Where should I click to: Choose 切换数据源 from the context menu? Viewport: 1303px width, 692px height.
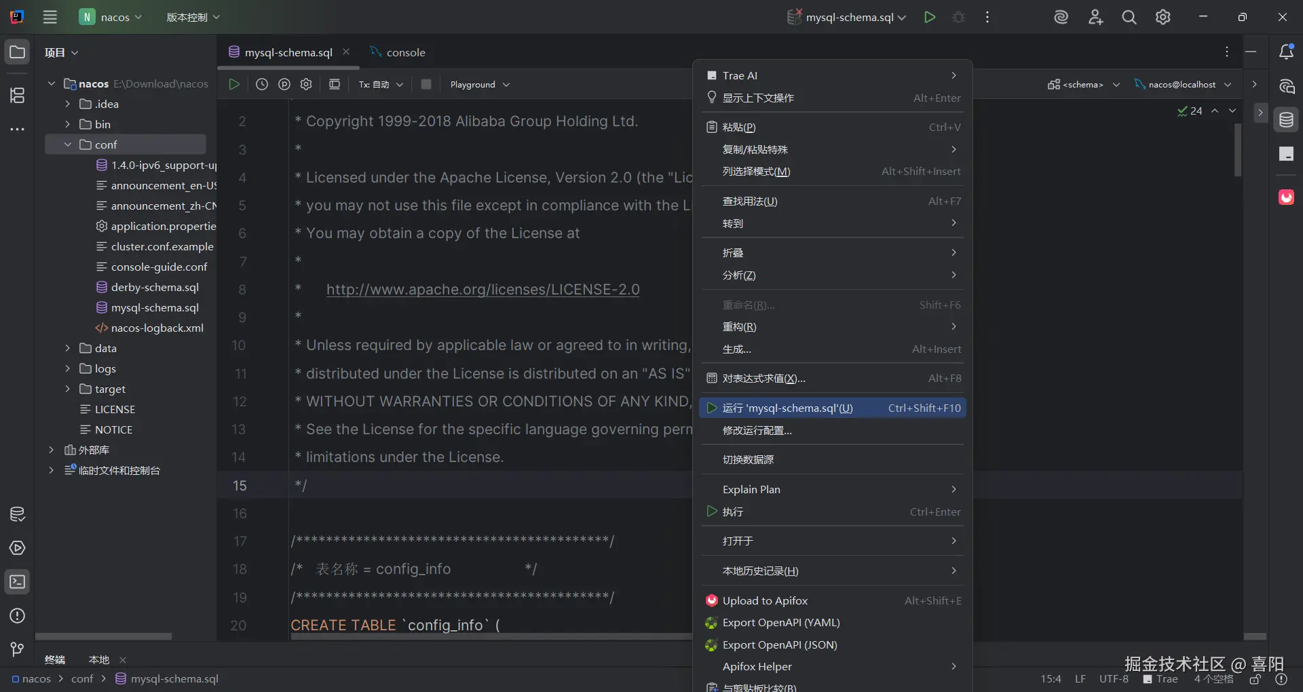(x=833, y=459)
